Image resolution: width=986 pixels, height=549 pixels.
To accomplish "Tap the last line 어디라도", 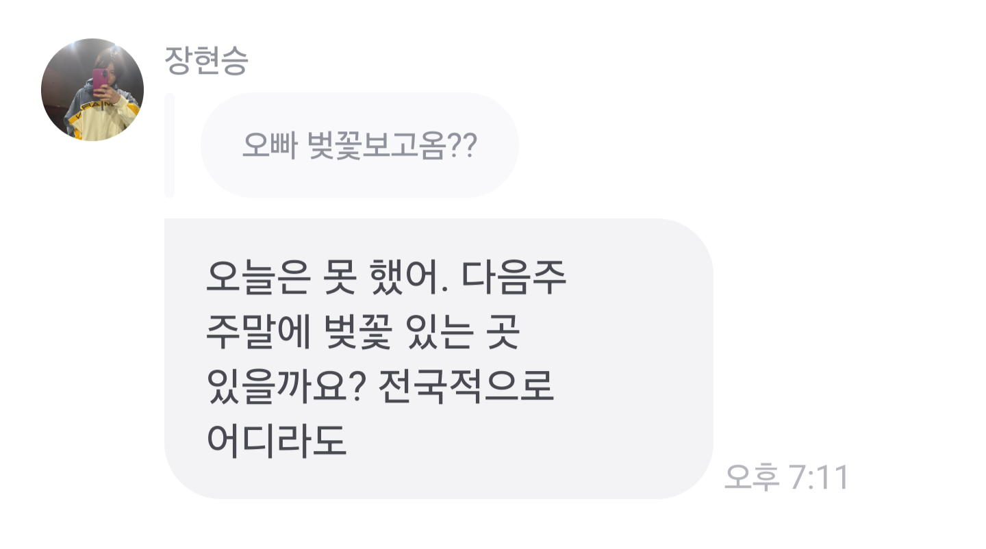I will [x=277, y=441].
